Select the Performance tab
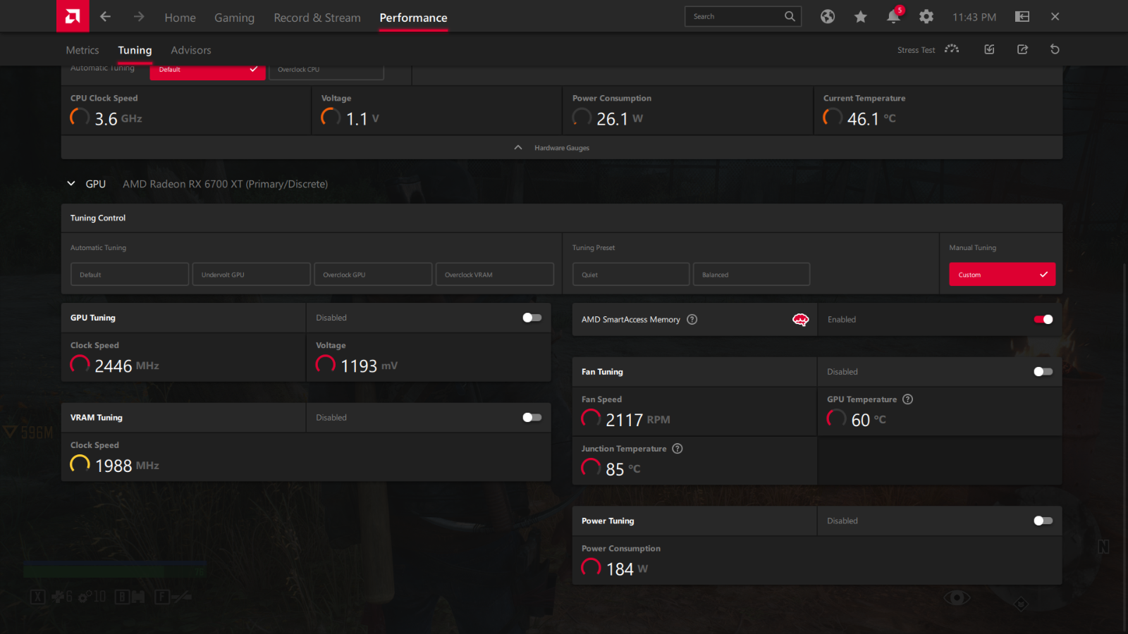The width and height of the screenshot is (1128, 634). [413, 18]
